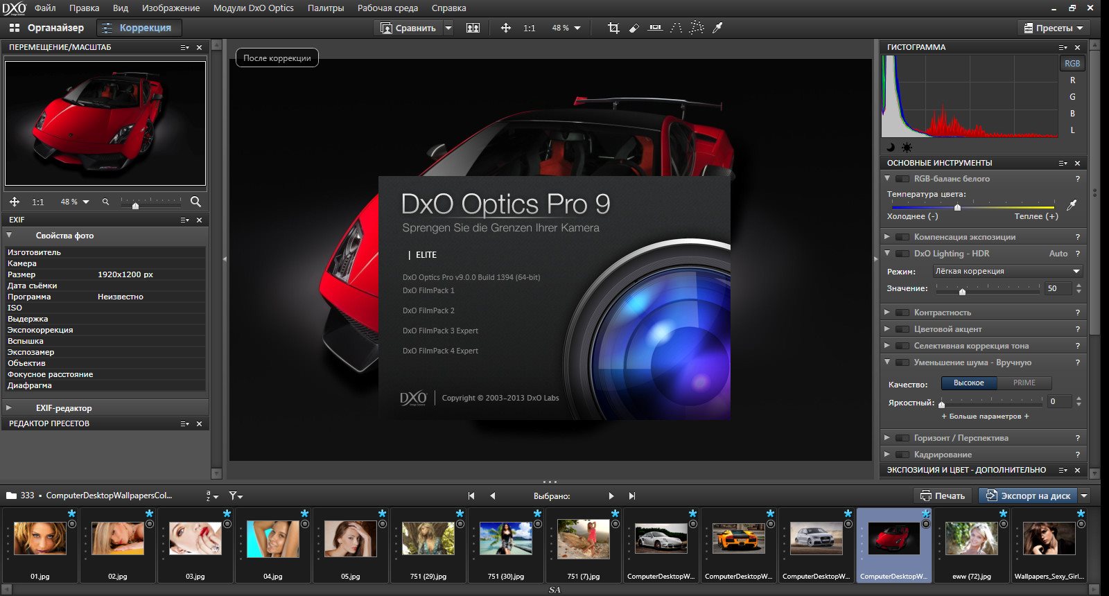This screenshot has width=1109, height=596.
Task: Click the large magnifier zoom-in icon in navigator
Action: pos(196,202)
